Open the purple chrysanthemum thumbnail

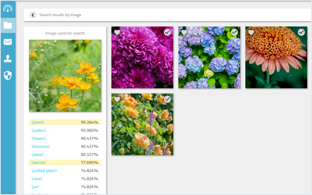(x=142, y=57)
